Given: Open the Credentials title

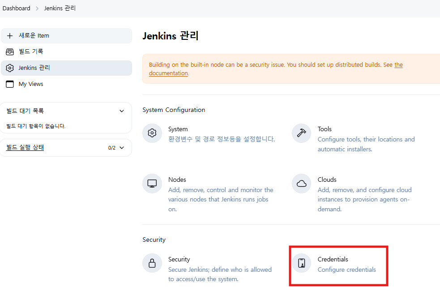Looking at the screenshot, I should point(333,259).
